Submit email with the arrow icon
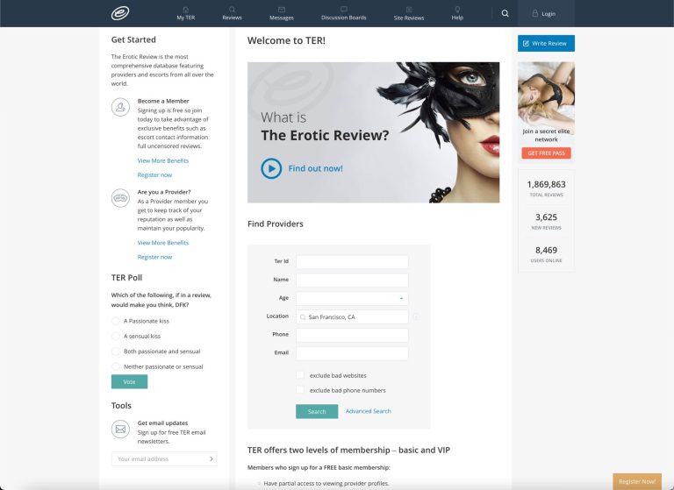Image resolution: width=674 pixels, height=490 pixels. click(x=211, y=458)
